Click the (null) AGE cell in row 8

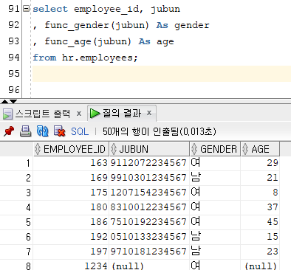click(261, 266)
